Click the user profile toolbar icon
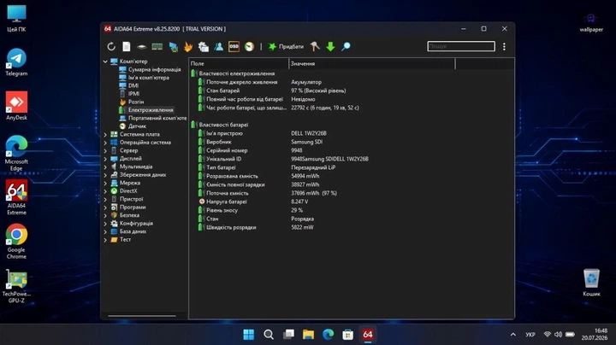This screenshot has width=616, height=345. (219, 47)
